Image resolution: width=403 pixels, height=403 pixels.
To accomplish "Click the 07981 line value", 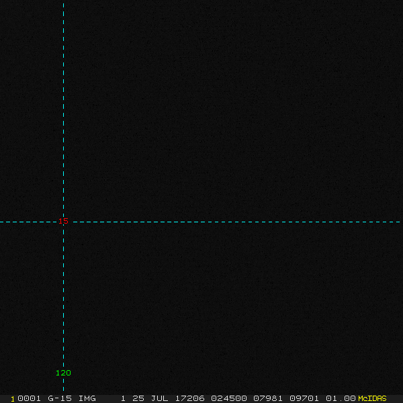I will 268,398.
